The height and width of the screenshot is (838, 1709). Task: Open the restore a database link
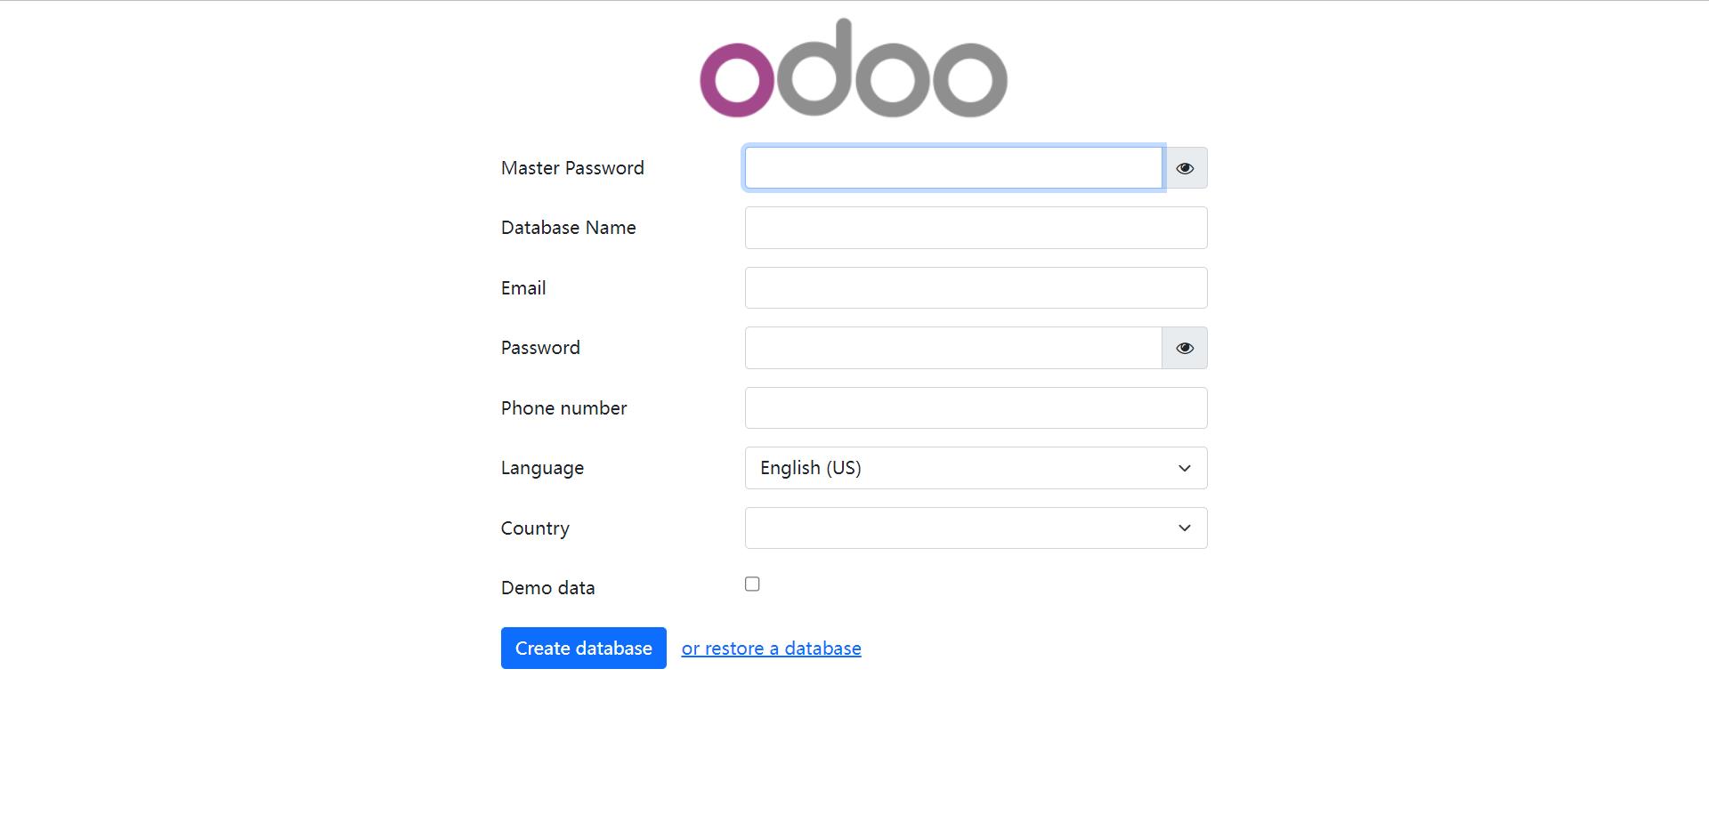click(771, 648)
